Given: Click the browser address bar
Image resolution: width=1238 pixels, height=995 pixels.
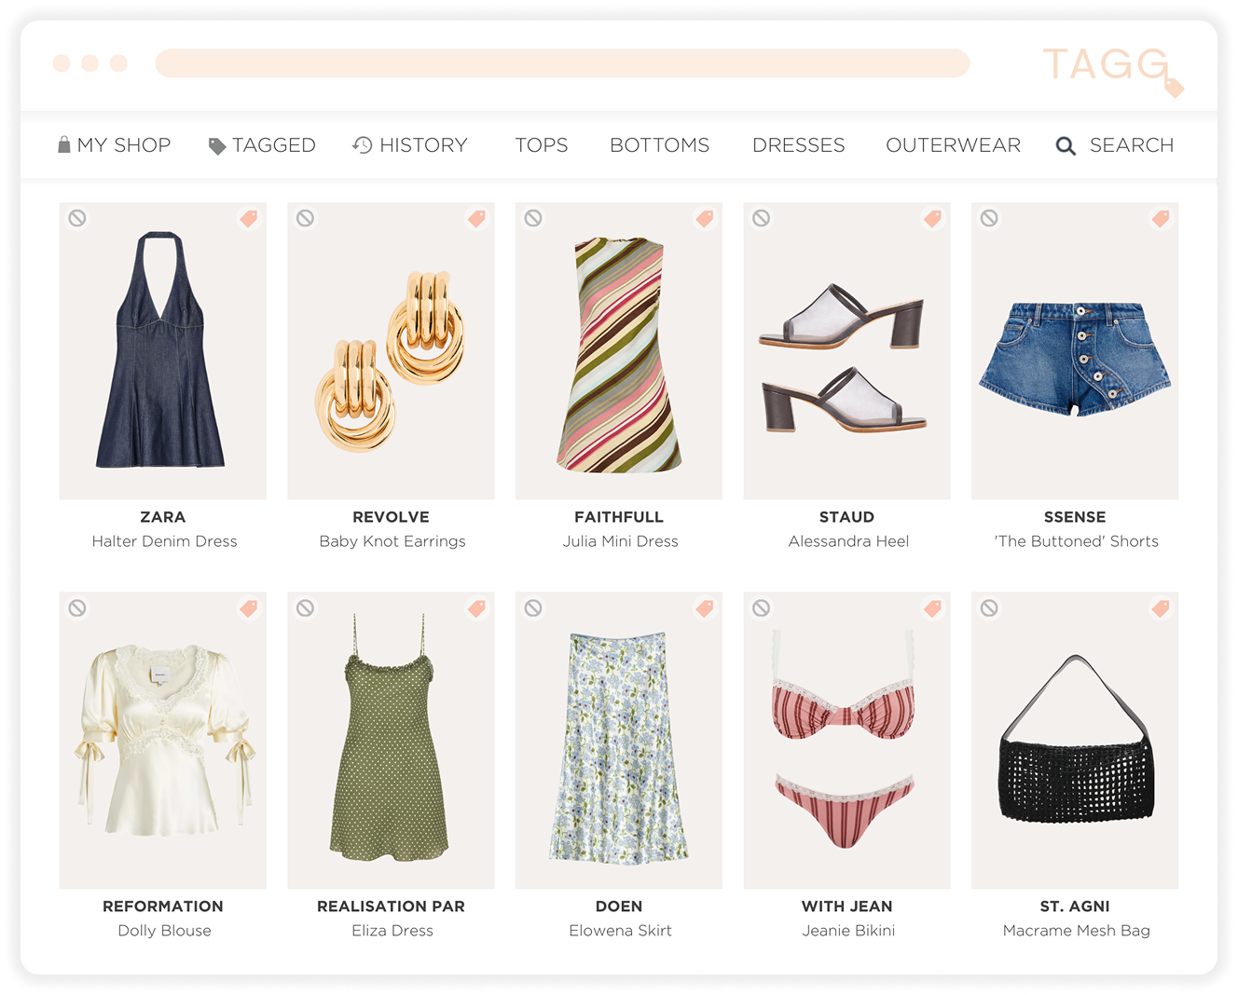Looking at the screenshot, I should point(562,63).
